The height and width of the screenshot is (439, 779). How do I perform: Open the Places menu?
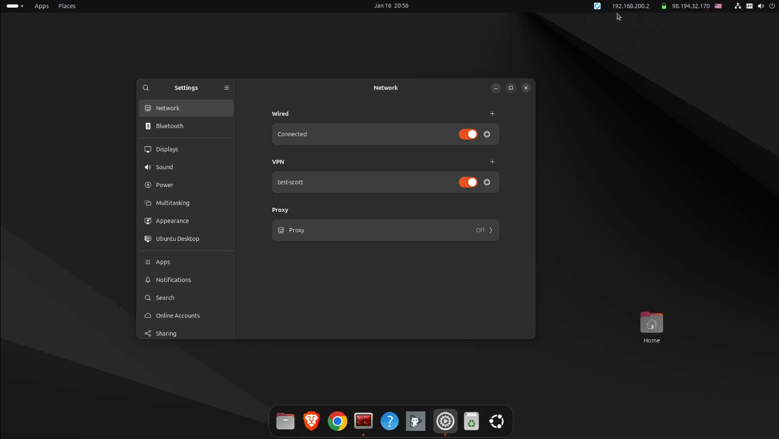point(67,6)
